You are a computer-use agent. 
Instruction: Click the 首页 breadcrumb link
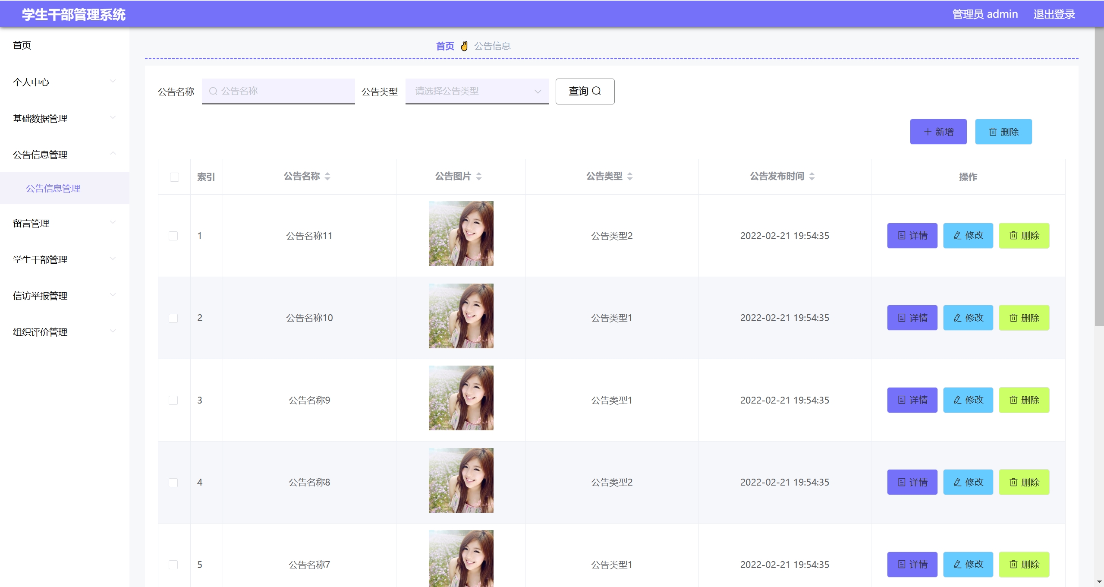pyautogui.click(x=445, y=46)
